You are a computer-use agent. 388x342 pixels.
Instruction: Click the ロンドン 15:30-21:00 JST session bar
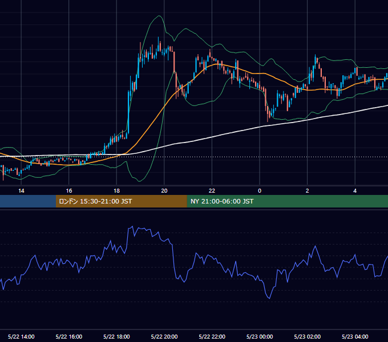(121, 201)
